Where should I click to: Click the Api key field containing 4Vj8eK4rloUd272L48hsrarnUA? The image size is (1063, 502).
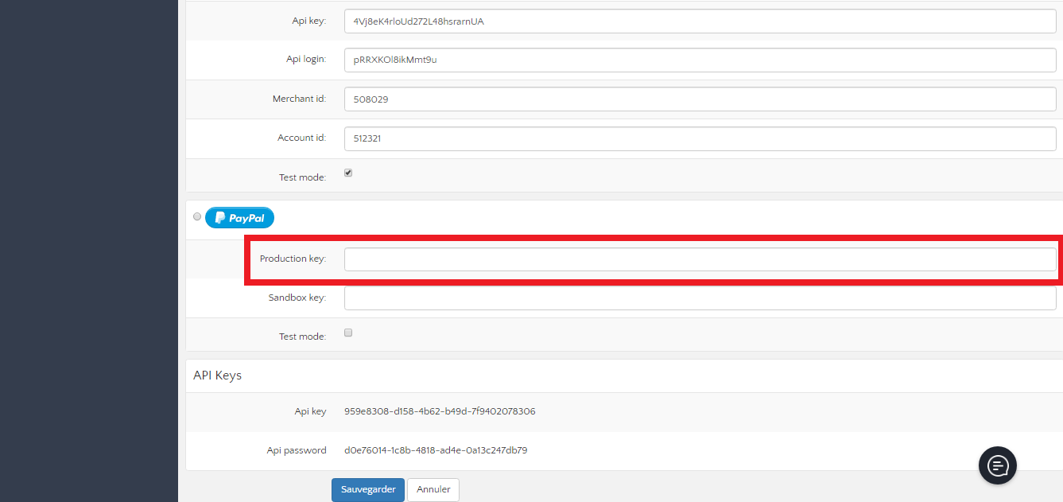pos(700,21)
